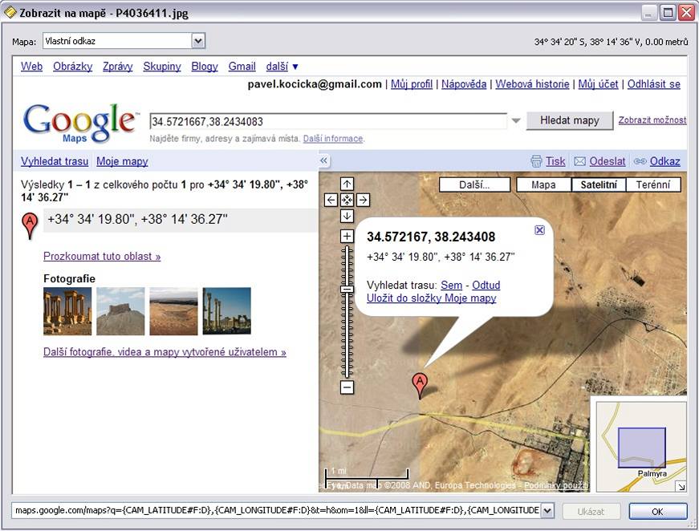Pan the map down with arrow button
699x531 pixels.
pos(347,216)
